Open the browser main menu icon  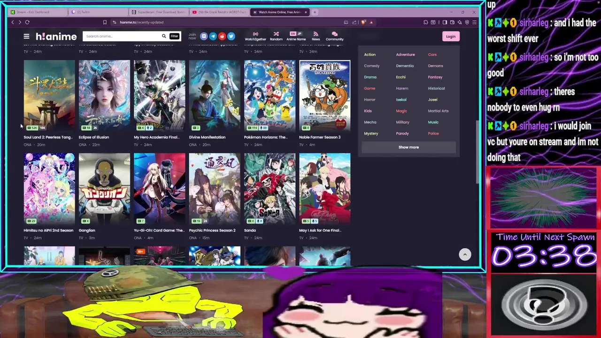(474, 22)
